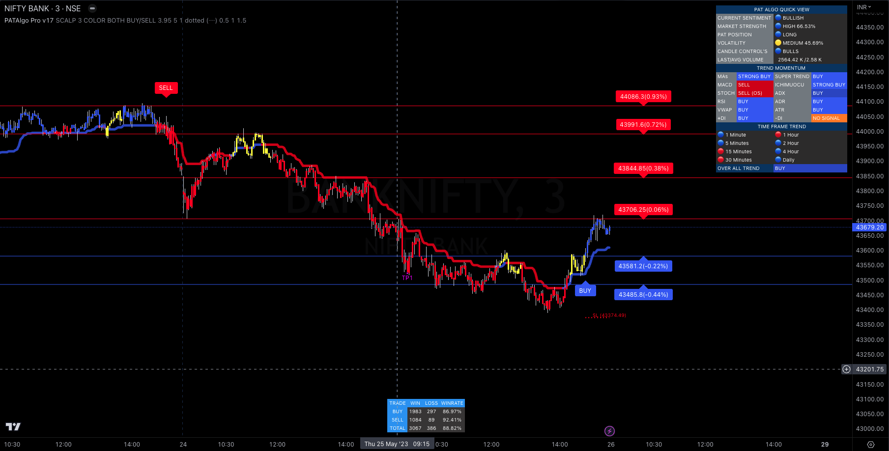Screen dimensions: 889x451
Task: Click yellow dot beside MEDIUM 45.69%
Action: point(778,43)
